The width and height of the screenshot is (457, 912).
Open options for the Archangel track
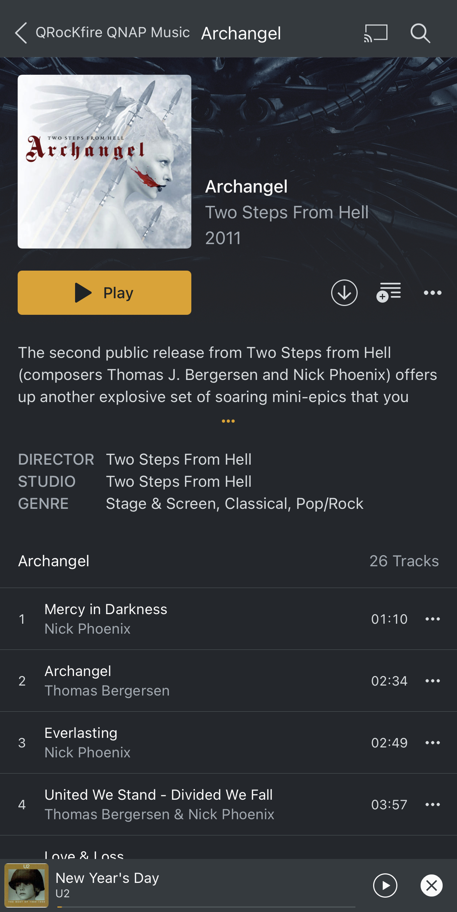(432, 681)
